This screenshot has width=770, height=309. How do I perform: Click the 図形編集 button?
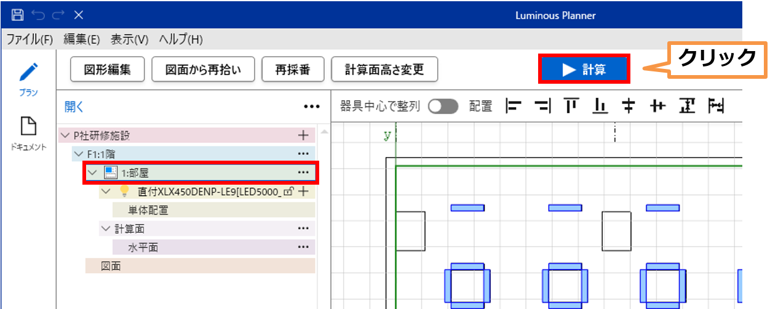coord(108,70)
